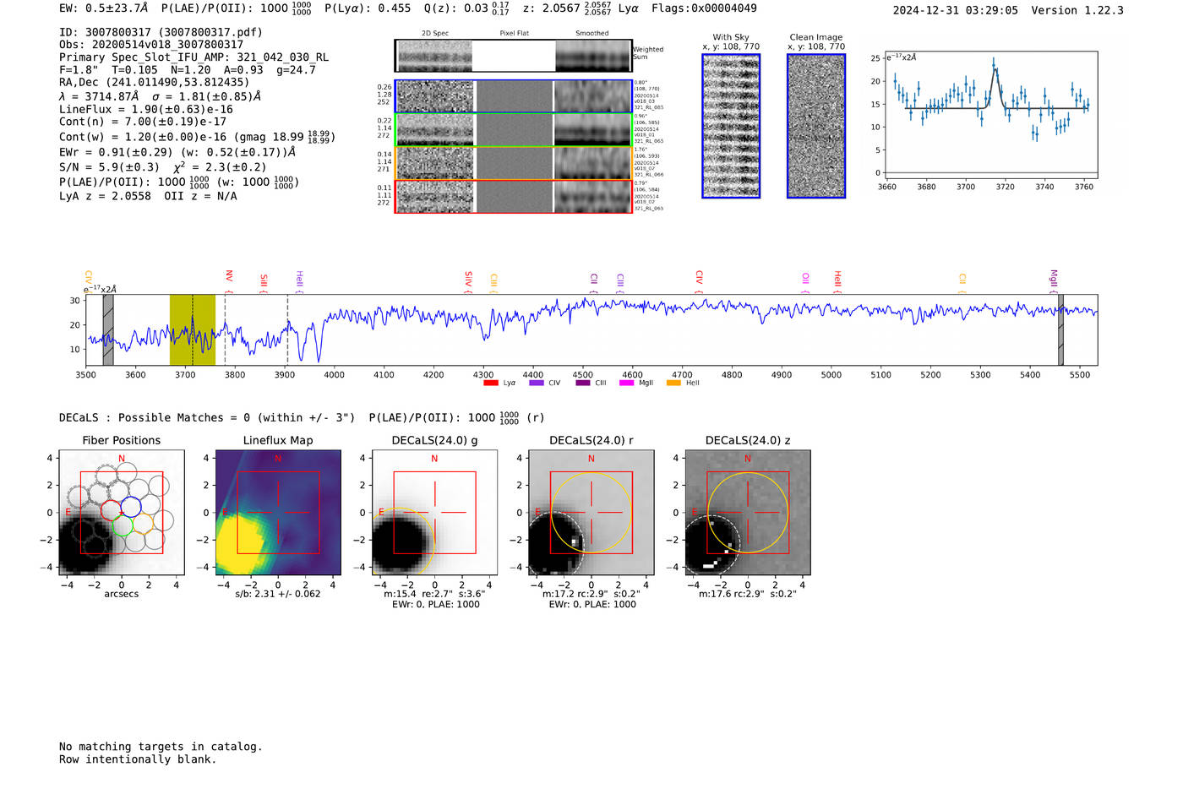Click the 'Version 1.22.3' label
Viewport: 1183px width, 805px height.
tap(1077, 10)
